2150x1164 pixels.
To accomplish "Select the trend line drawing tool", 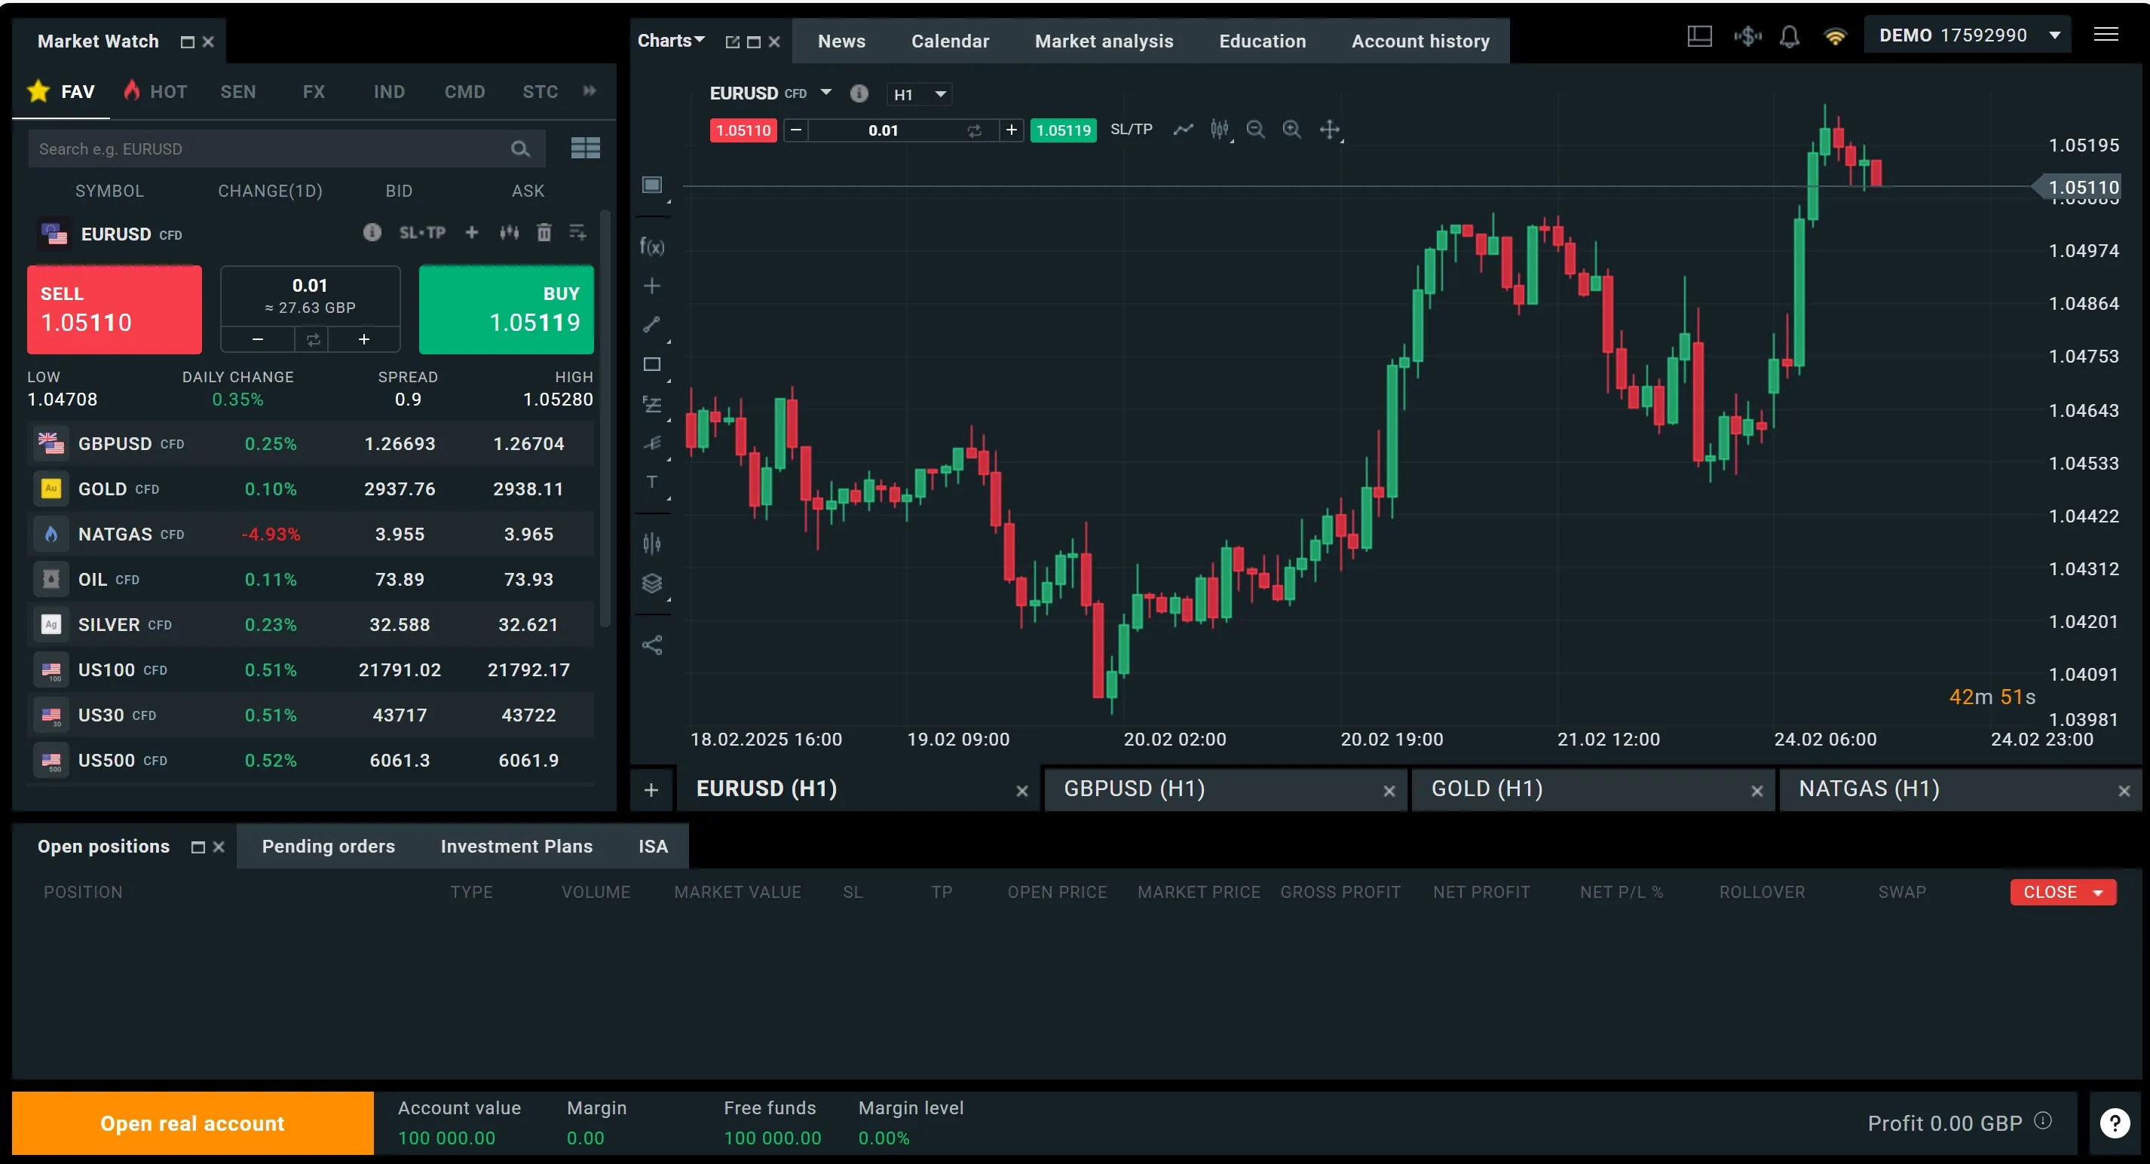I will [x=652, y=326].
